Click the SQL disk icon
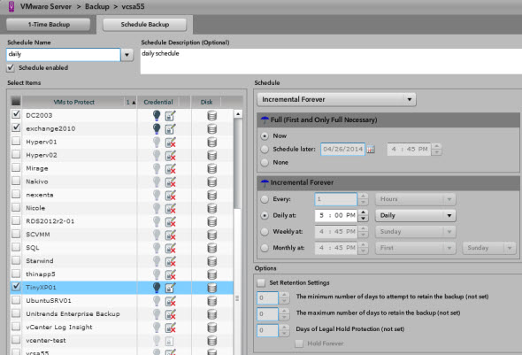 [x=212, y=248]
